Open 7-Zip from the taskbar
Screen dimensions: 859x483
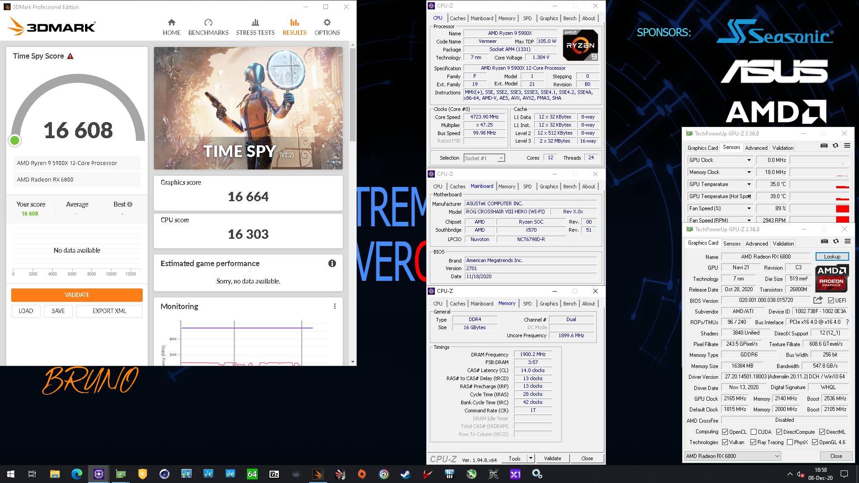tap(274, 474)
